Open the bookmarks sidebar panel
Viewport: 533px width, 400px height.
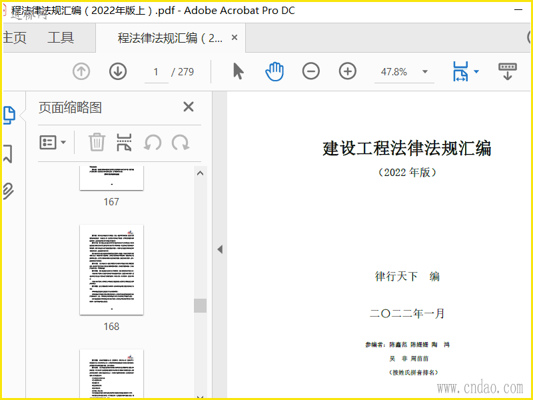click(x=8, y=154)
